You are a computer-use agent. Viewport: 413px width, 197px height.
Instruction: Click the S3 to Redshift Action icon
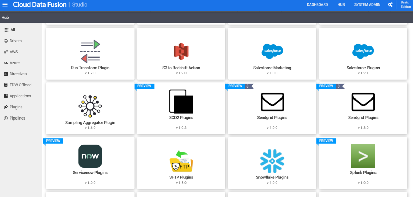pyautogui.click(x=181, y=52)
